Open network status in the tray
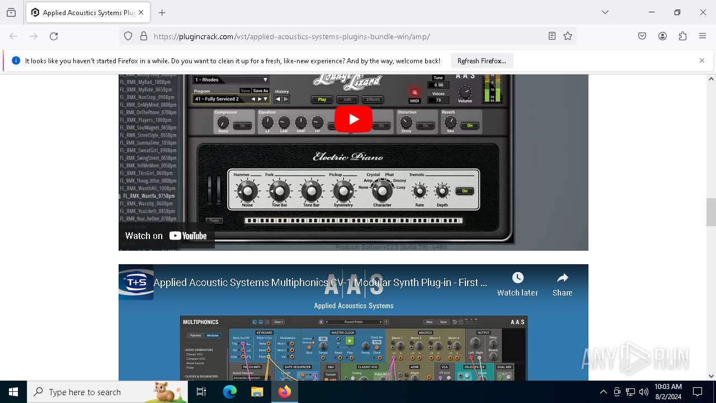Screen dimensions: 716x403 (630, 392)
